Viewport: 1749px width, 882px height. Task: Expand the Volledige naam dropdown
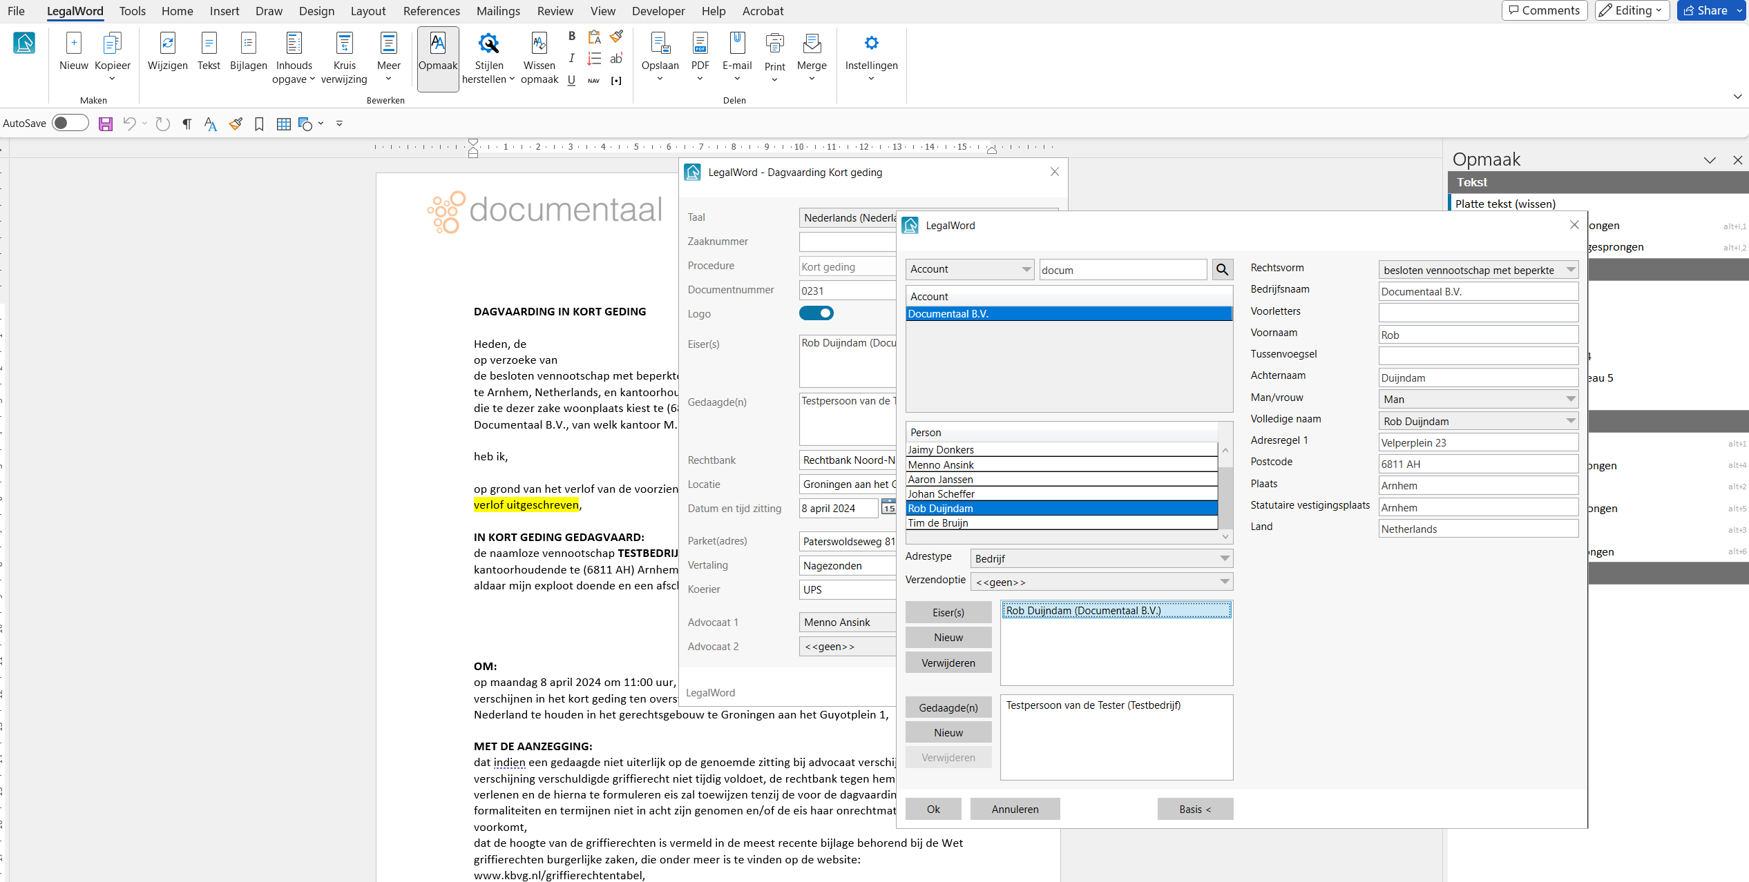coord(1478,421)
